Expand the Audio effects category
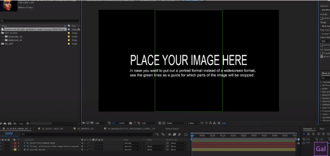Image resolution: width=330 pixels, height=156 pixels. point(321,88)
